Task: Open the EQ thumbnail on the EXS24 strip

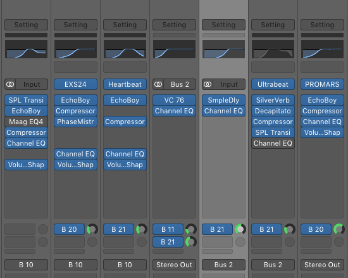Action: point(75,49)
